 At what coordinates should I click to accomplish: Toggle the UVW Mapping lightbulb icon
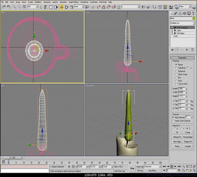tap(172, 28)
